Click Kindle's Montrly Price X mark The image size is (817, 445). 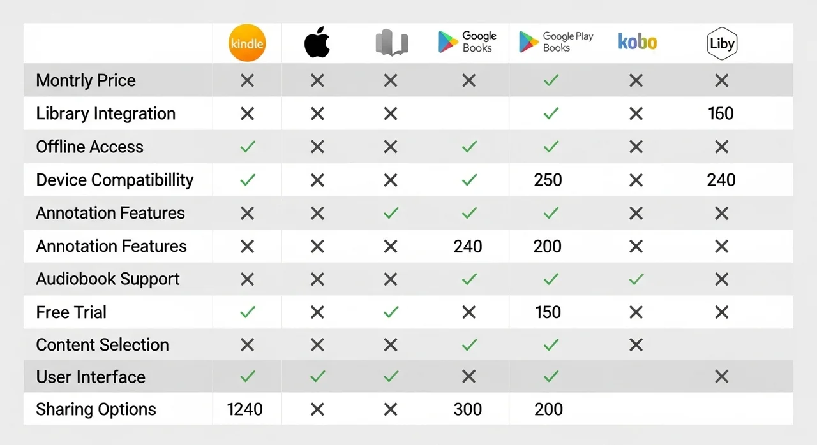pyautogui.click(x=247, y=80)
